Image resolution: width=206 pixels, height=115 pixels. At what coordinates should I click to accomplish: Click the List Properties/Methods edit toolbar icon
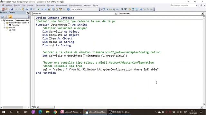(104, 9)
